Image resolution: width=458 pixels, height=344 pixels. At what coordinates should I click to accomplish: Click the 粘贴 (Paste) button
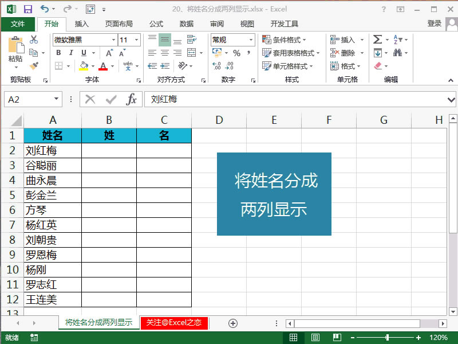[x=16, y=52]
